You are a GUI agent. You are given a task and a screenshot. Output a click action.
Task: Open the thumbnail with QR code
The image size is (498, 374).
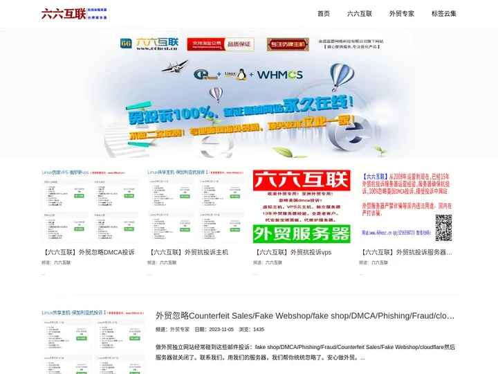[407, 206]
